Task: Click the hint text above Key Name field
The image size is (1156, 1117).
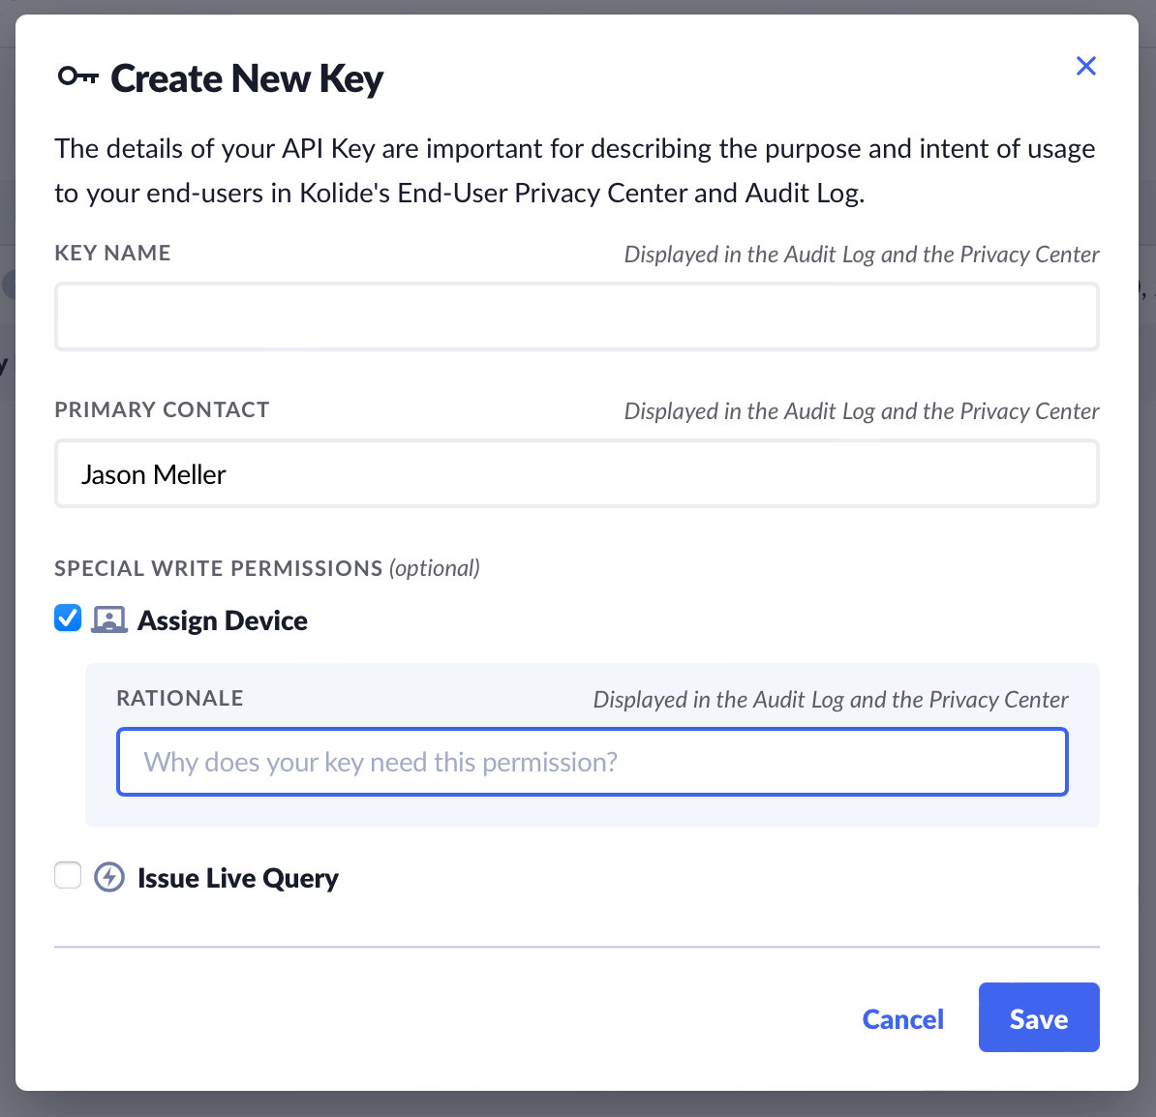Action: 862,255
